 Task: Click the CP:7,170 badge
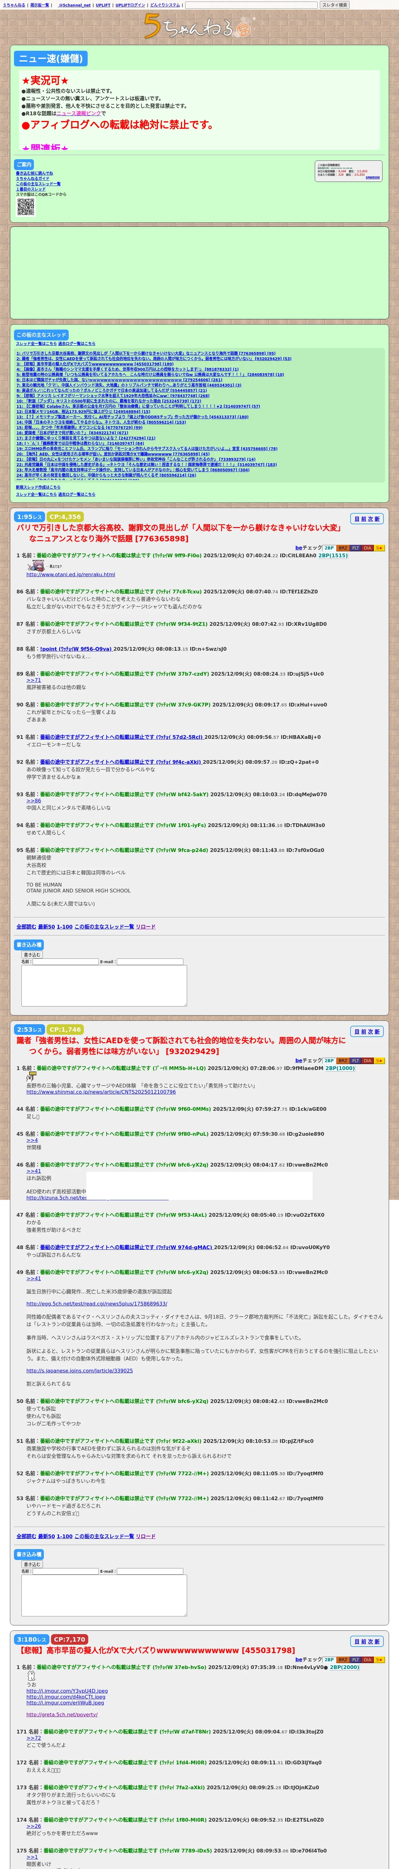point(70,1639)
